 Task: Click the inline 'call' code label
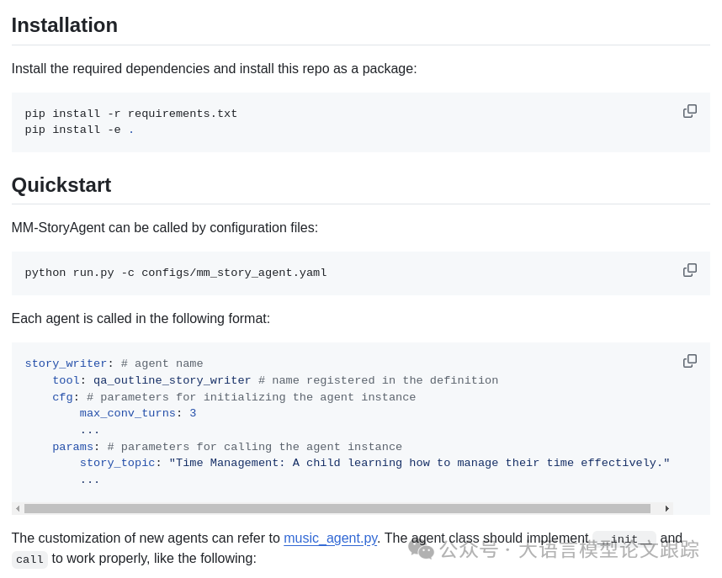tap(29, 559)
